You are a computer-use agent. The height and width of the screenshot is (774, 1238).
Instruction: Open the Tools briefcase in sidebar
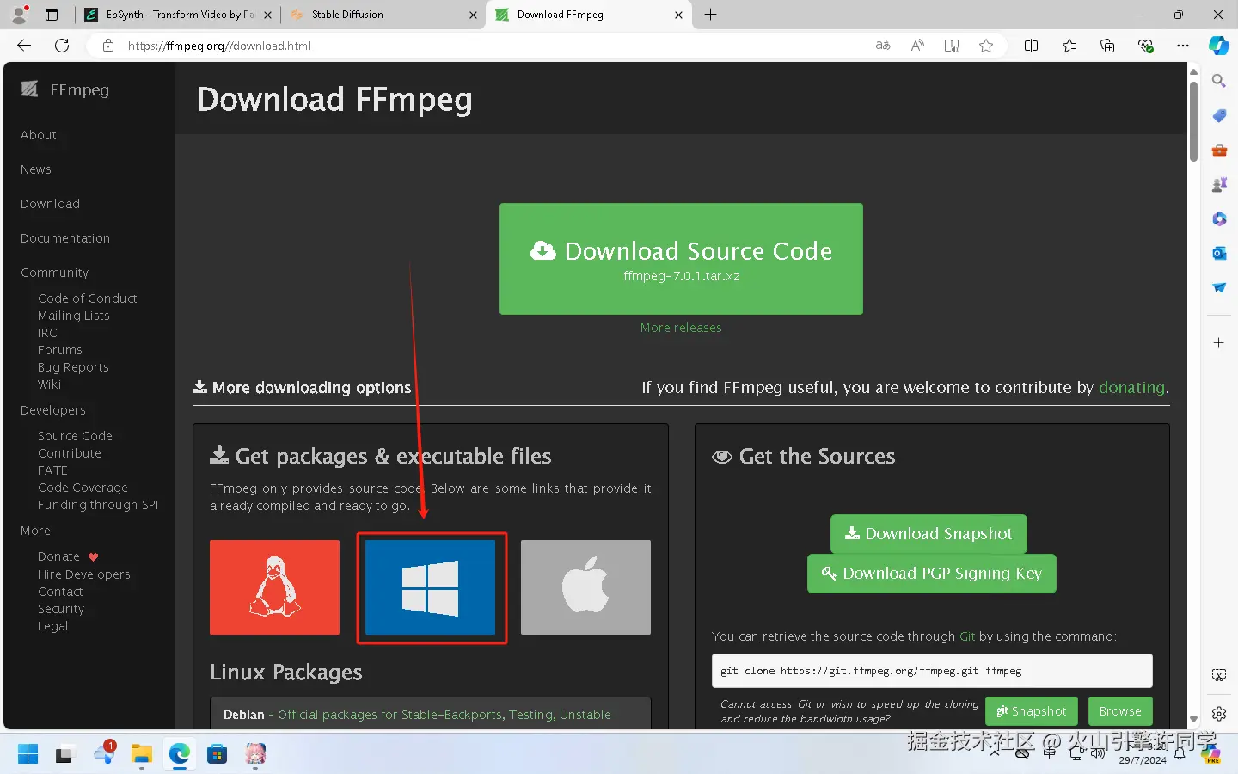click(x=1219, y=150)
